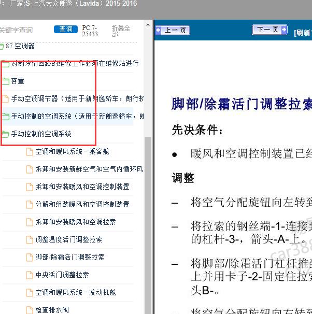Click the sidebar scroll-up arrow
This screenshot has width=312, height=314.
(x=148, y=25)
